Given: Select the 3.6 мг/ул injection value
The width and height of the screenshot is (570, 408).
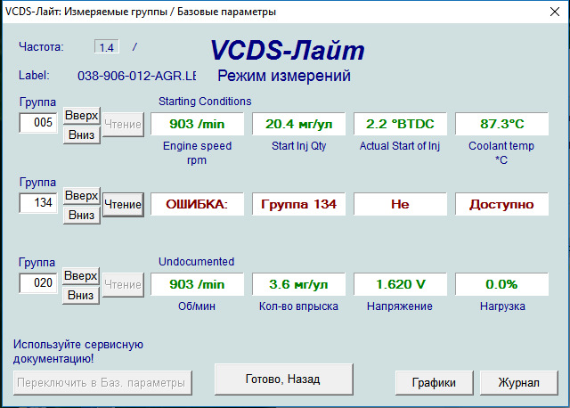Looking at the screenshot, I should [298, 284].
